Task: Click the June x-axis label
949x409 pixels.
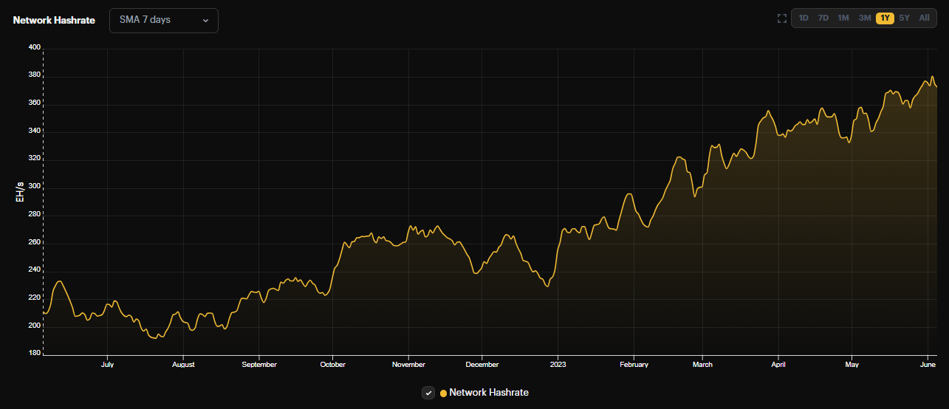Action: 927,365
